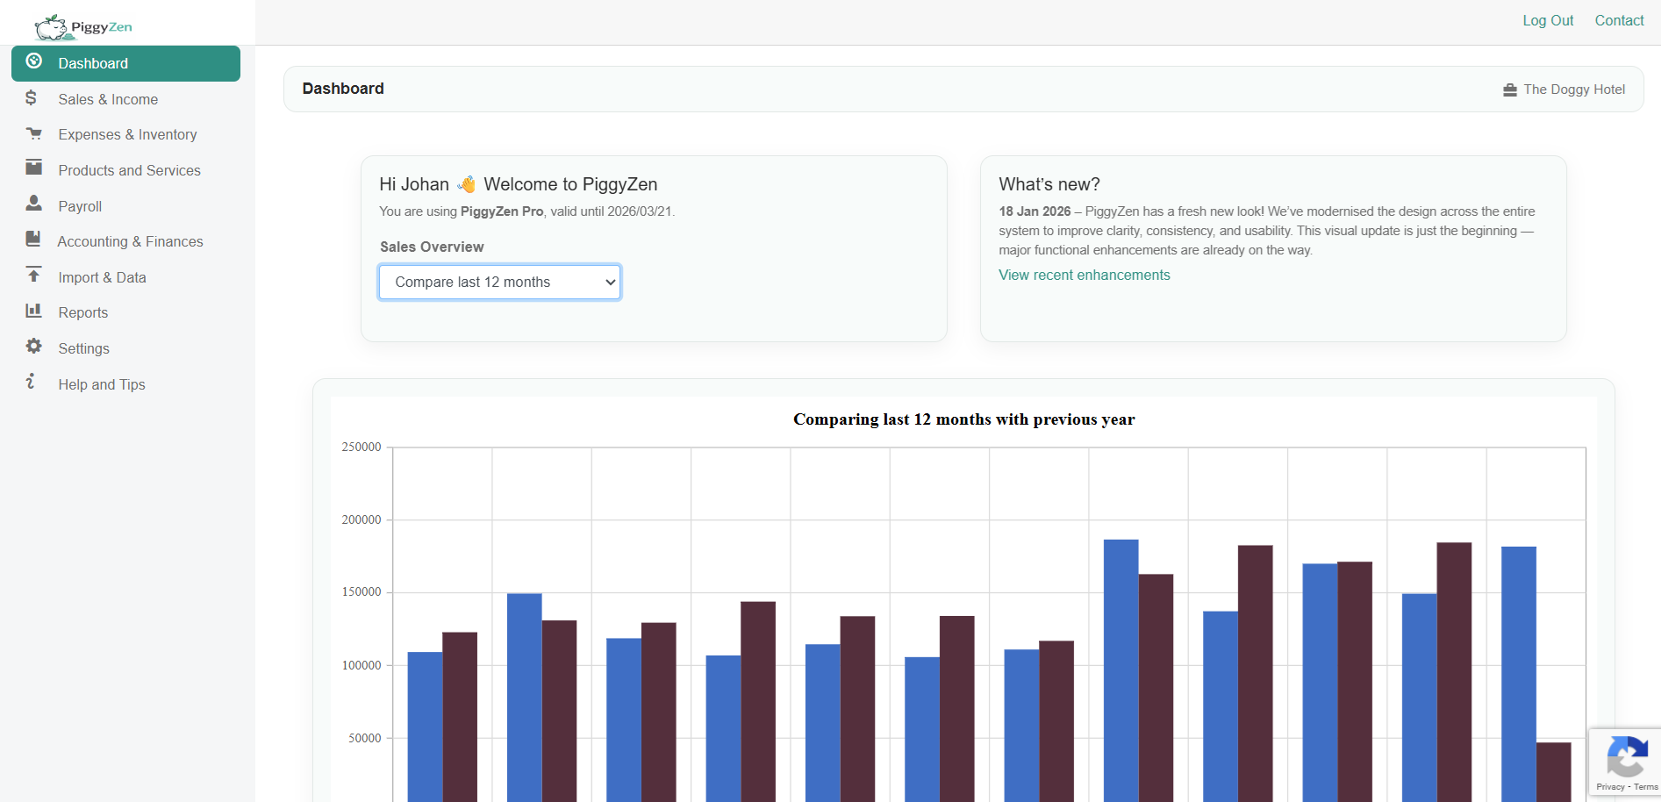The image size is (1661, 802).
Task: Click the Payroll person icon
Action: 34,204
